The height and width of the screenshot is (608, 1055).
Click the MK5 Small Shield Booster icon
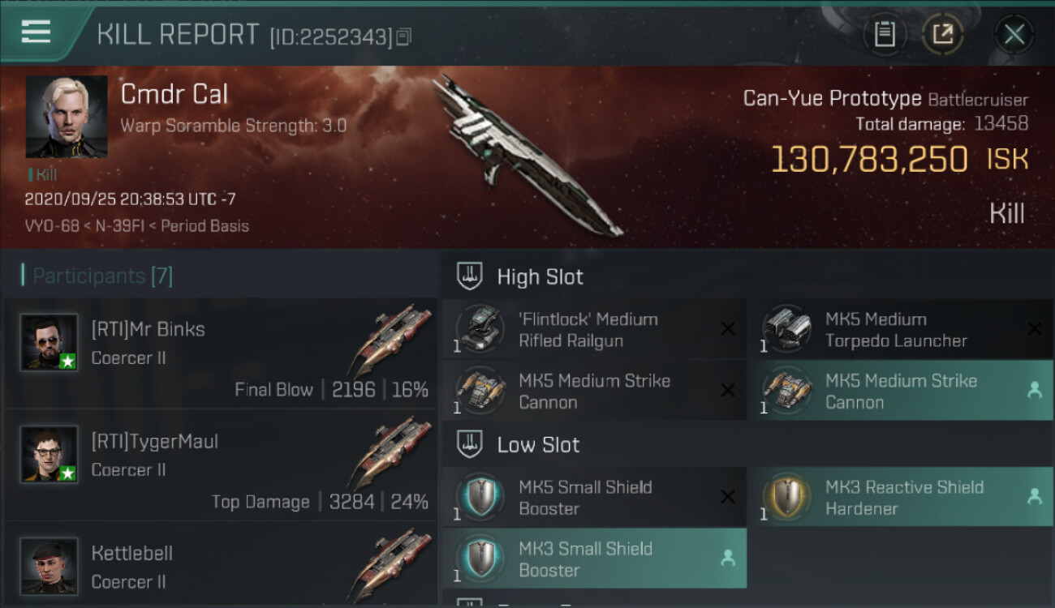480,497
